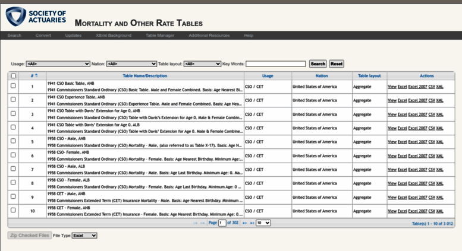Click 'Table(s) 1 - 10 of 3 012' text
Screen dimensions: 462x251
[x=432, y=224]
